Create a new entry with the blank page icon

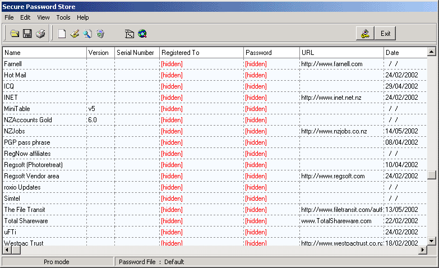[x=62, y=34]
